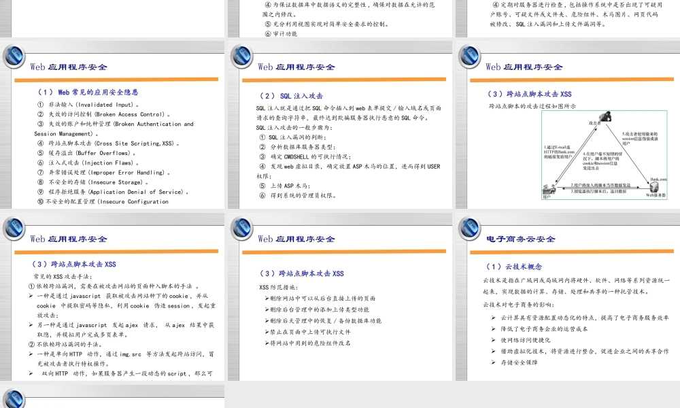
Task: Click the globe logo on bottom partial slide
Action: [14, 400]
